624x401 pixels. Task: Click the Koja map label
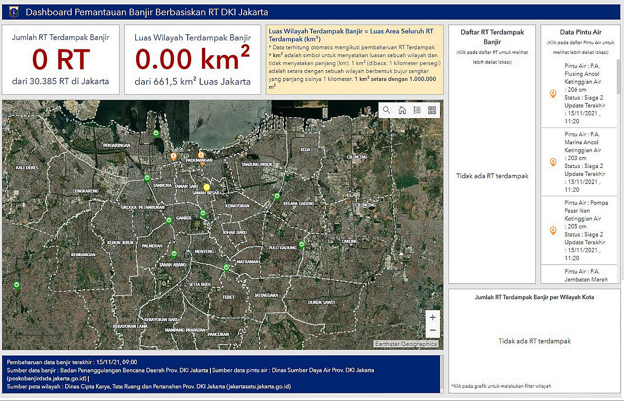click(305, 149)
